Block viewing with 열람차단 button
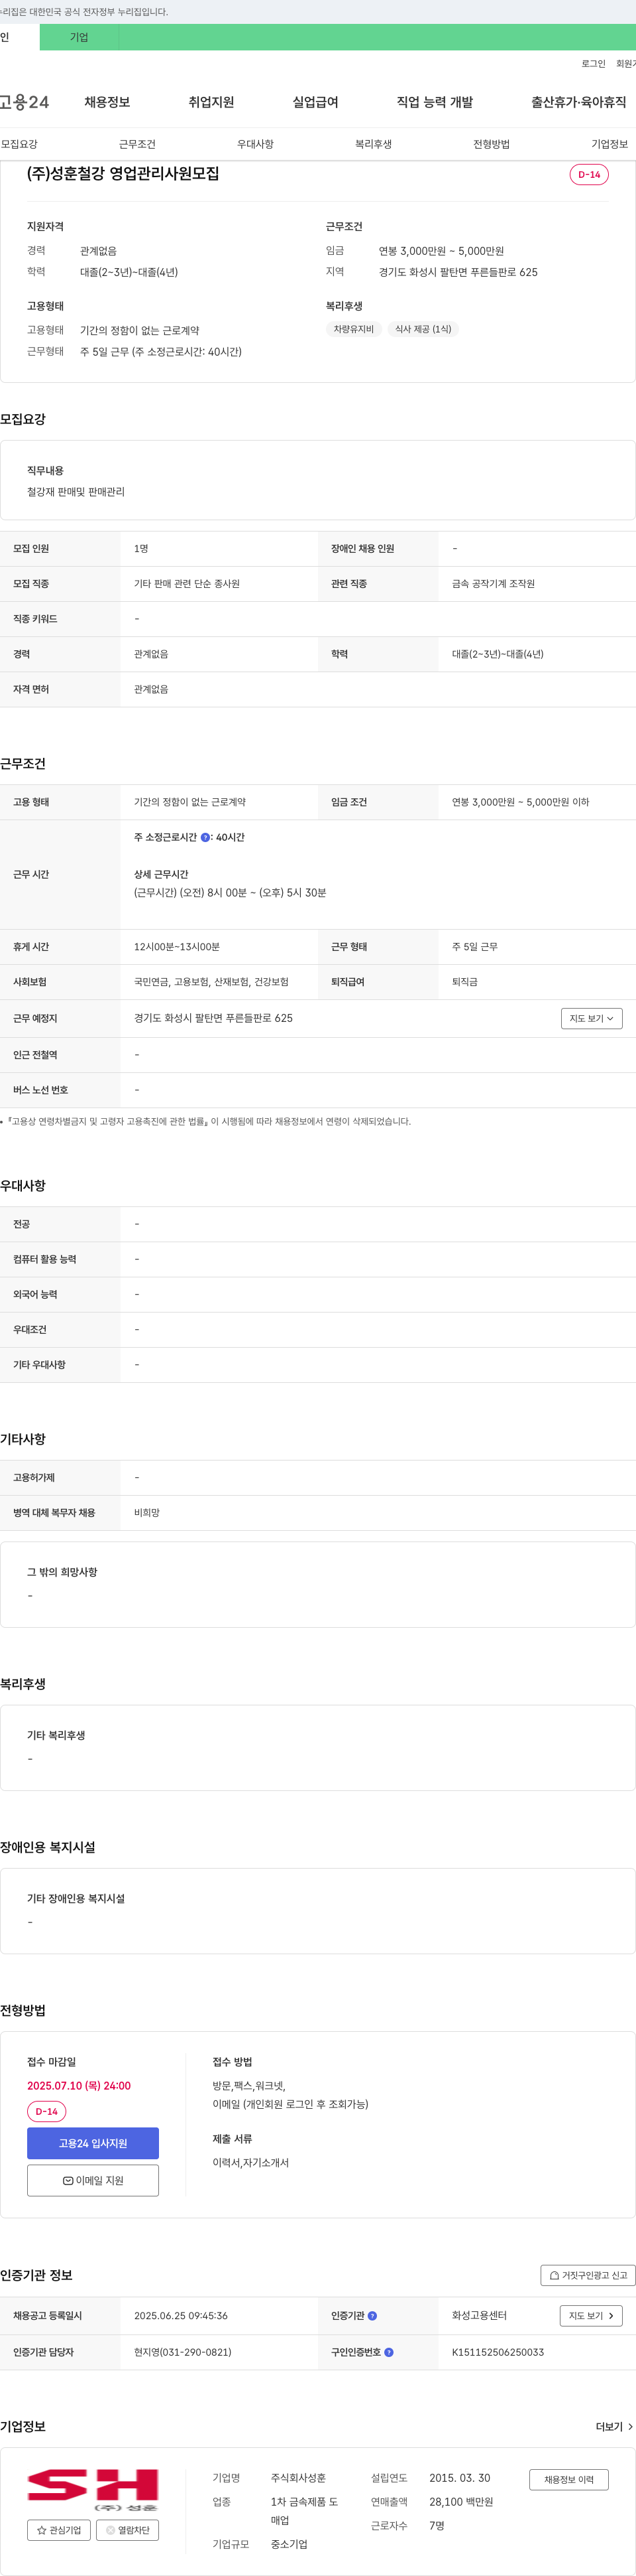 coord(128,2530)
